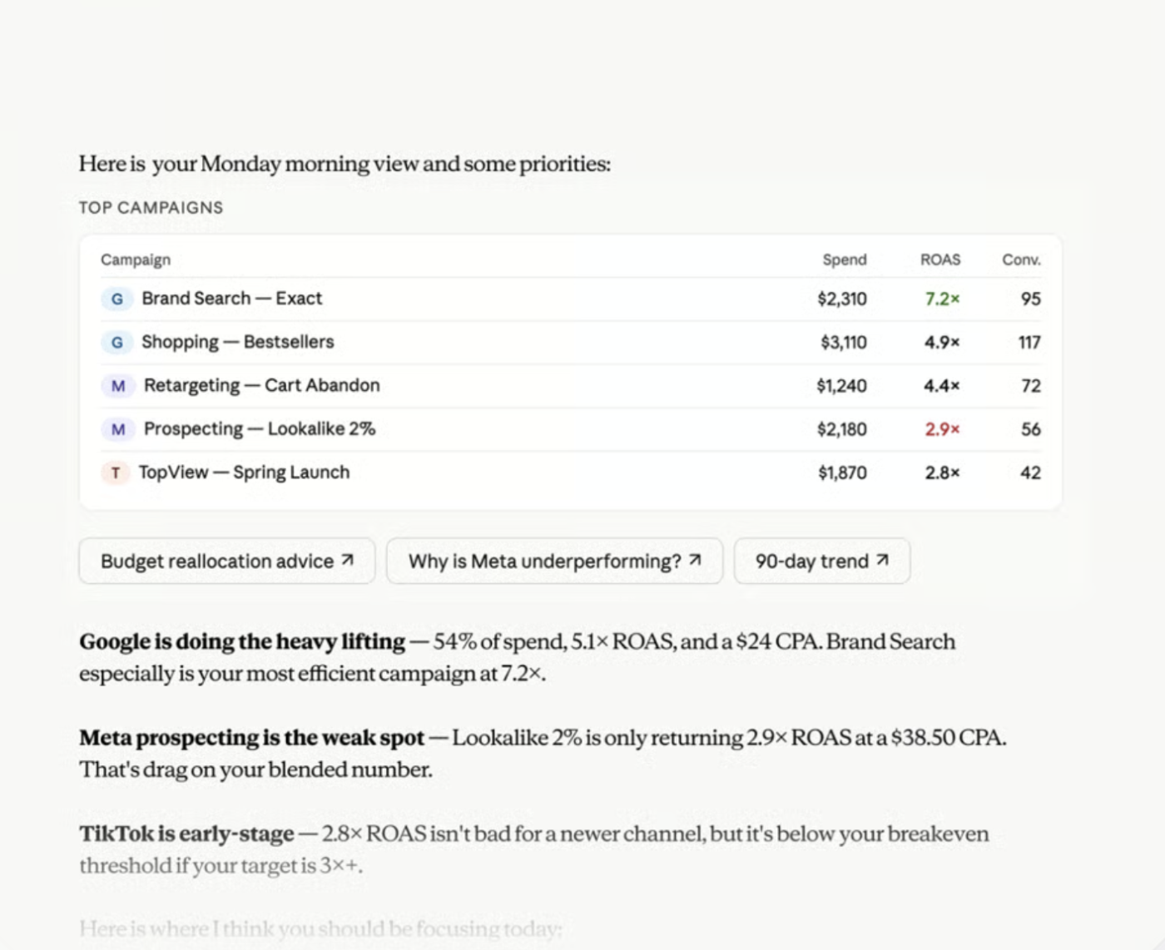Select the Spend column header

tap(845, 260)
